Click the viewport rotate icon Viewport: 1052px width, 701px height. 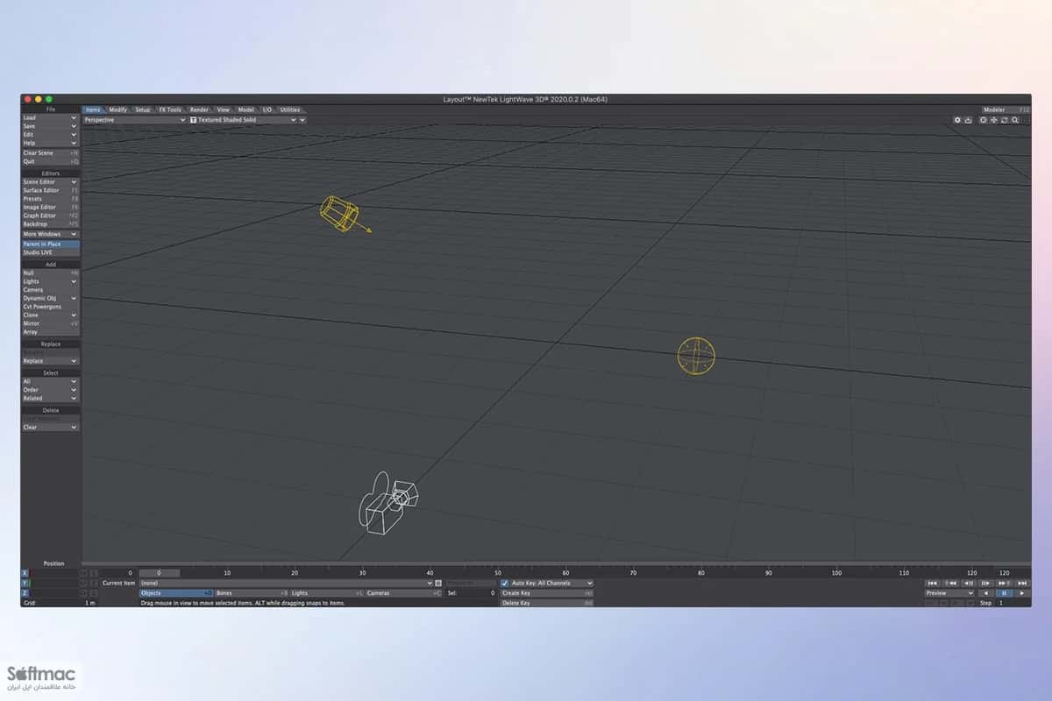(x=1005, y=119)
